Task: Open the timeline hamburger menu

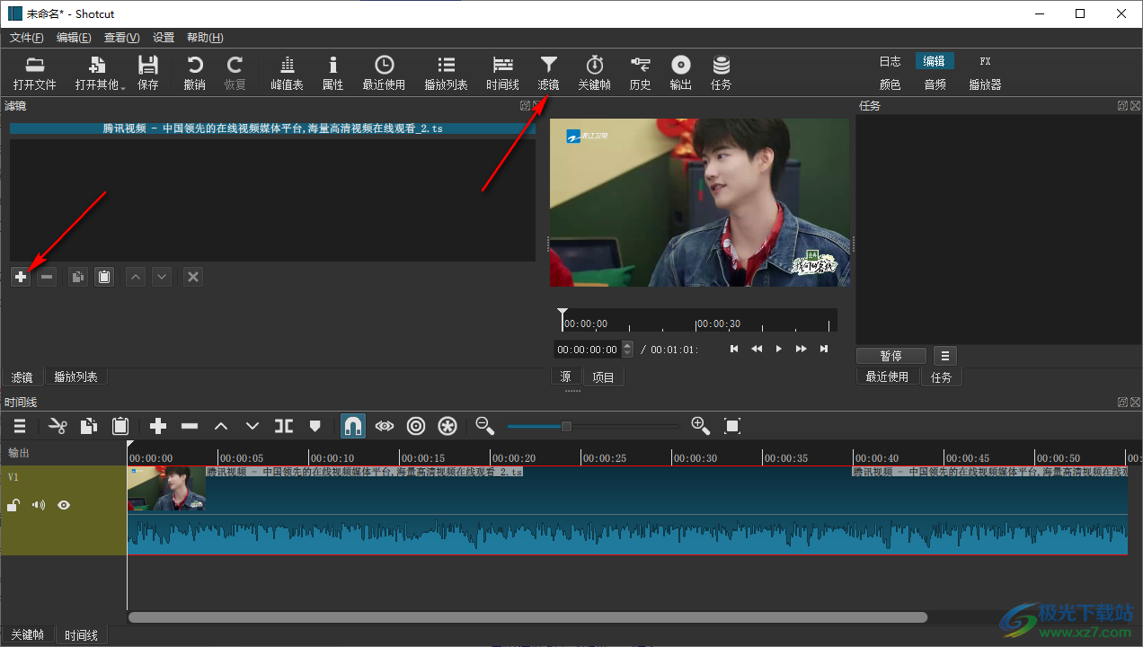Action: point(20,426)
